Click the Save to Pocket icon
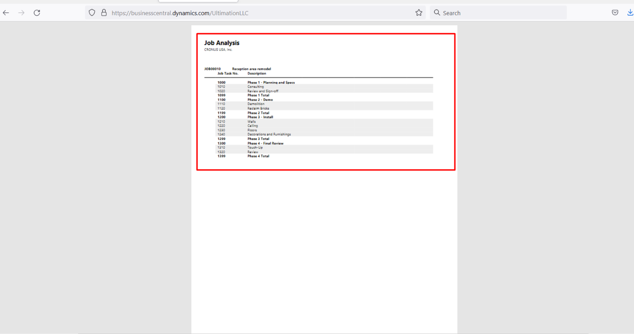 click(x=615, y=12)
